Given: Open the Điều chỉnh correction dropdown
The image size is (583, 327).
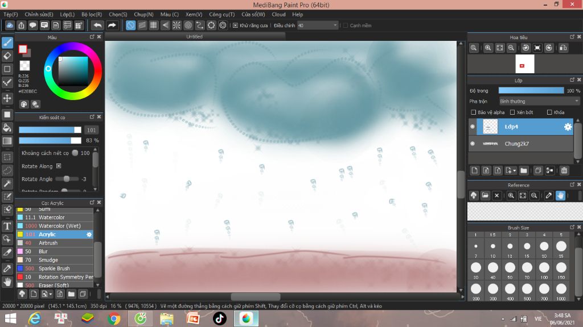Looking at the screenshot, I should pos(318,26).
